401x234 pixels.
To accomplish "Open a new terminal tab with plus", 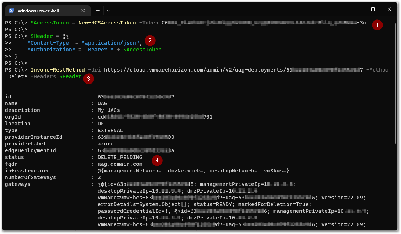I will click(98, 11).
